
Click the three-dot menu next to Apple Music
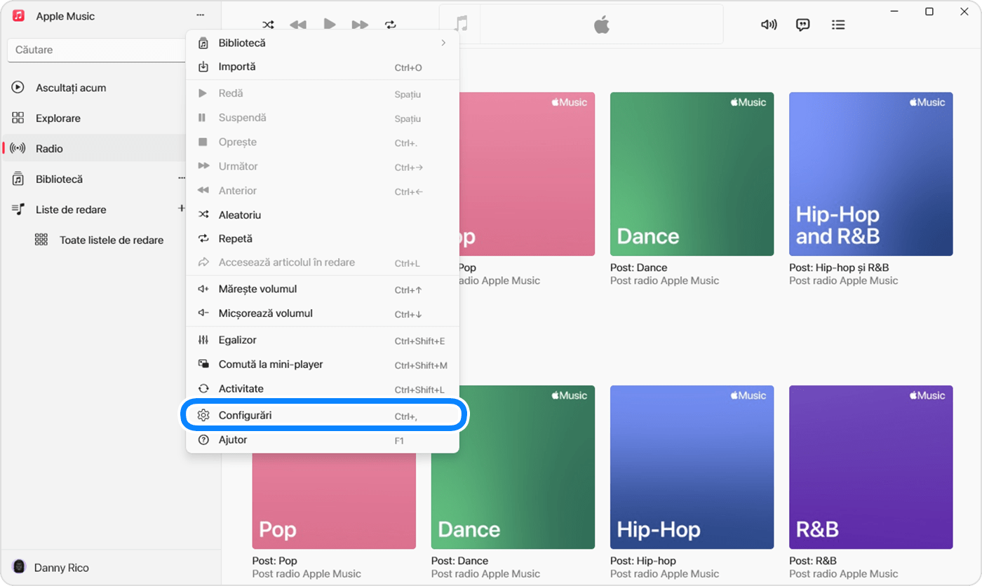(x=201, y=15)
